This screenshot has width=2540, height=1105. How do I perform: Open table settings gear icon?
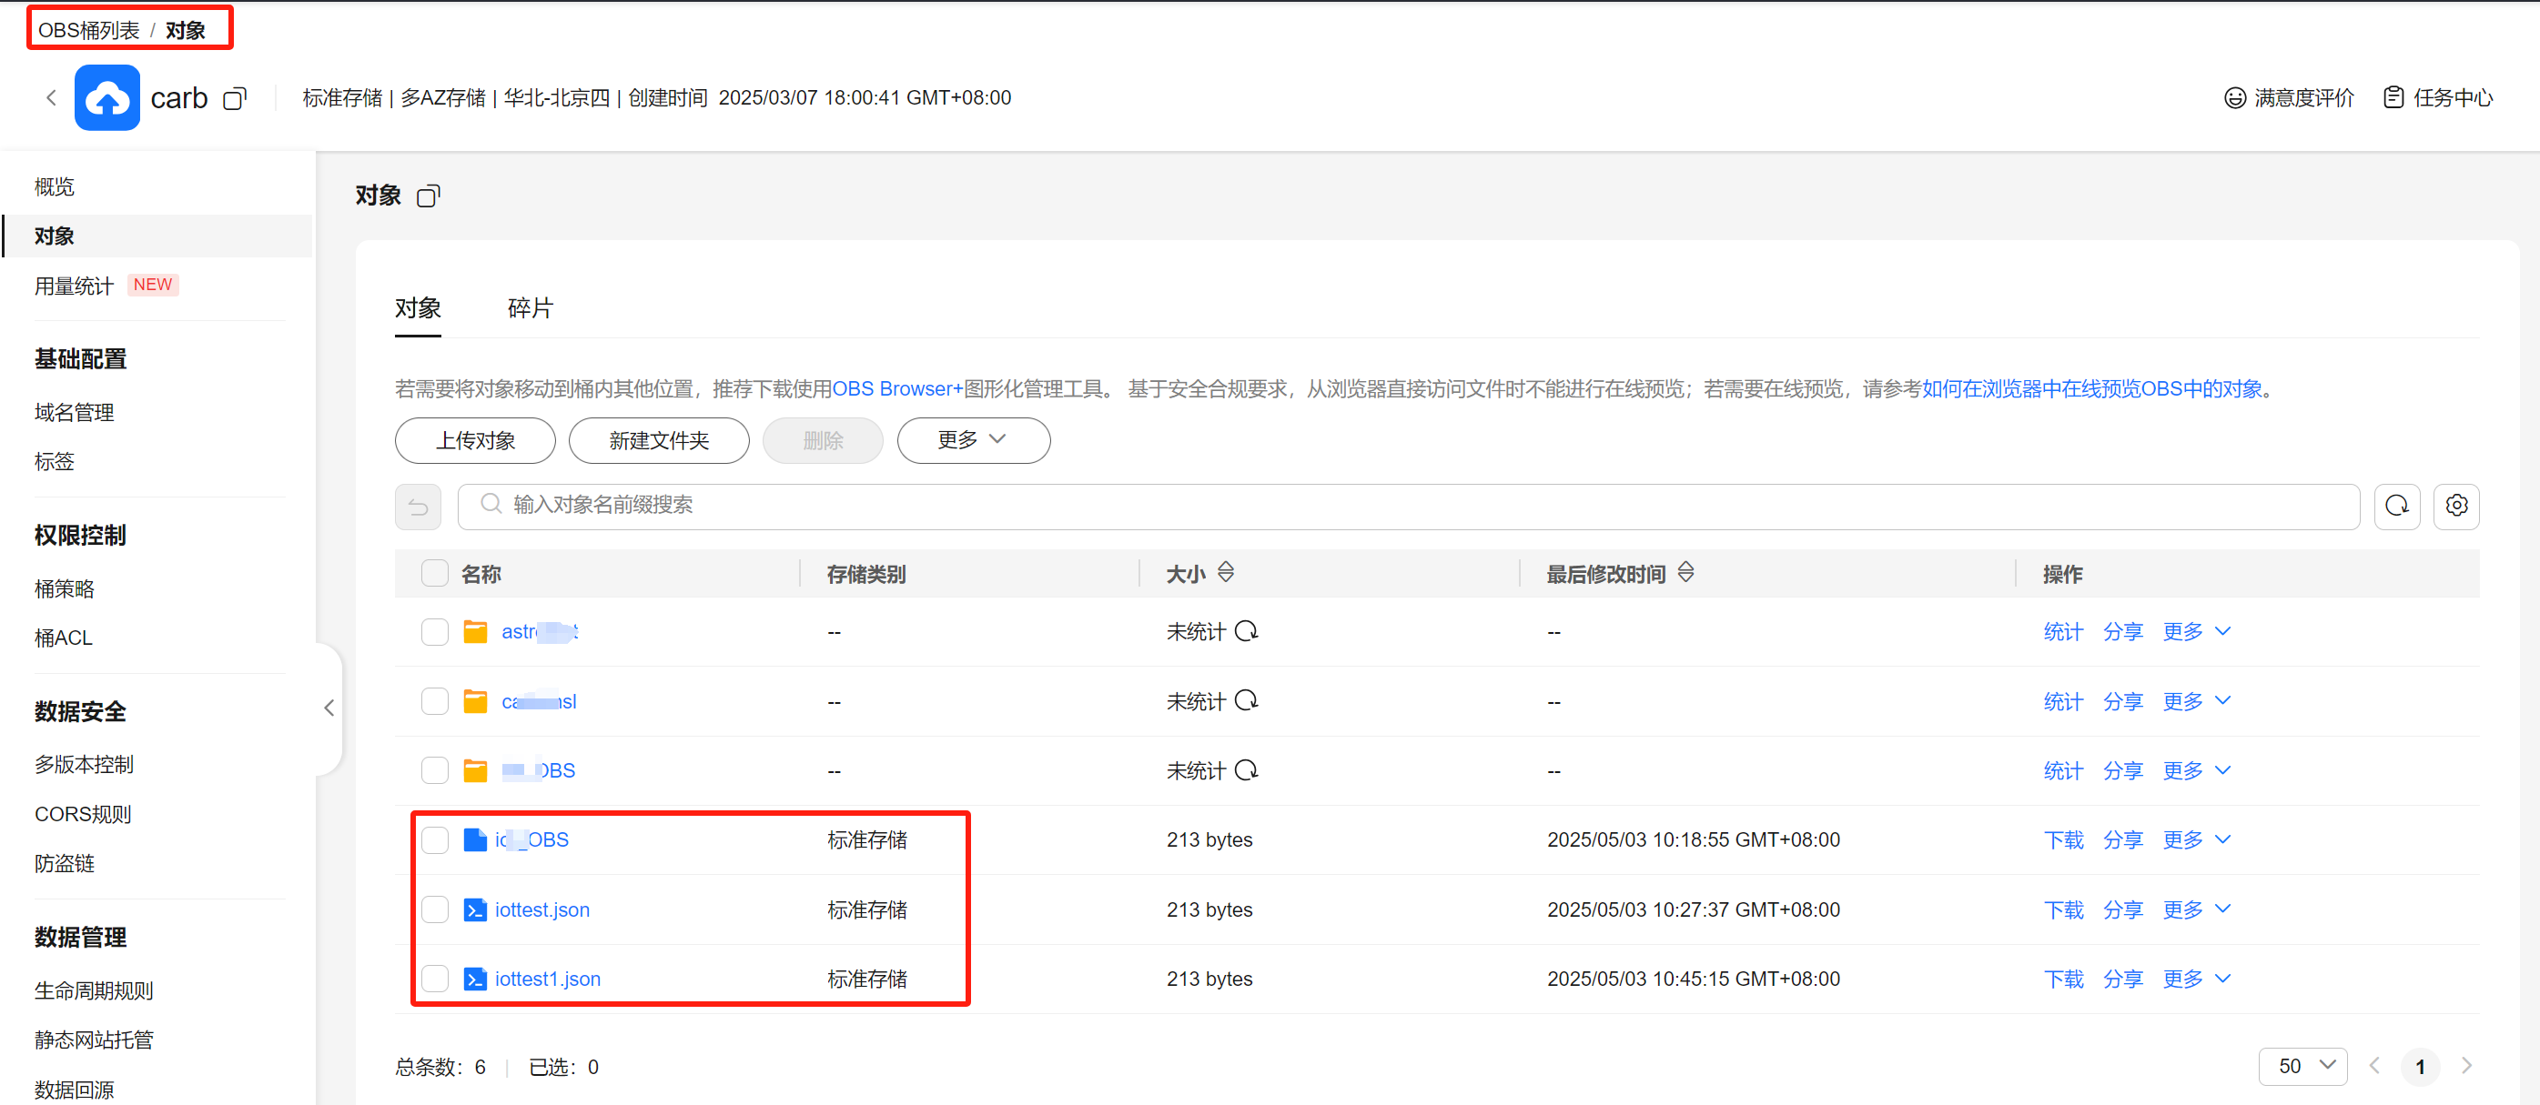click(2456, 506)
